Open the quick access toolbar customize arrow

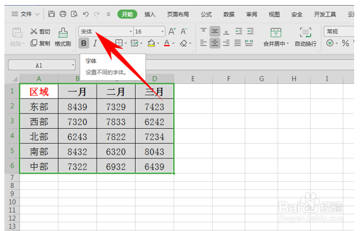point(109,15)
